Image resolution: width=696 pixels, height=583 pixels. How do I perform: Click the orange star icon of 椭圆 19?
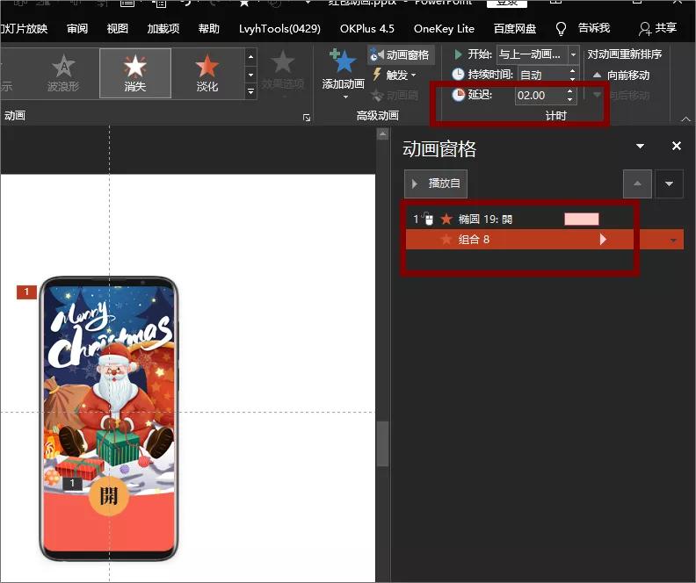point(446,219)
